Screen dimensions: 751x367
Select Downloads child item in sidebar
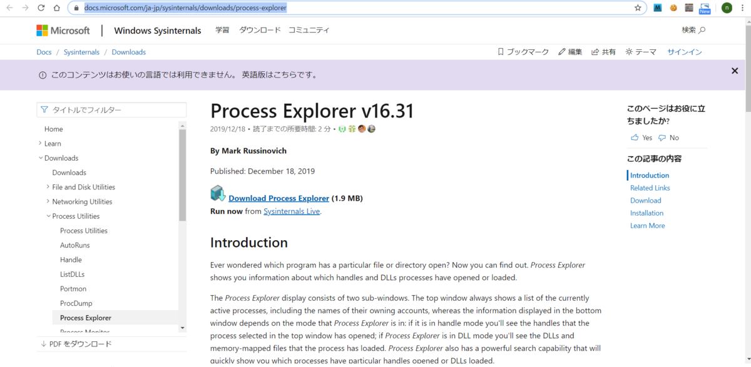pos(69,173)
